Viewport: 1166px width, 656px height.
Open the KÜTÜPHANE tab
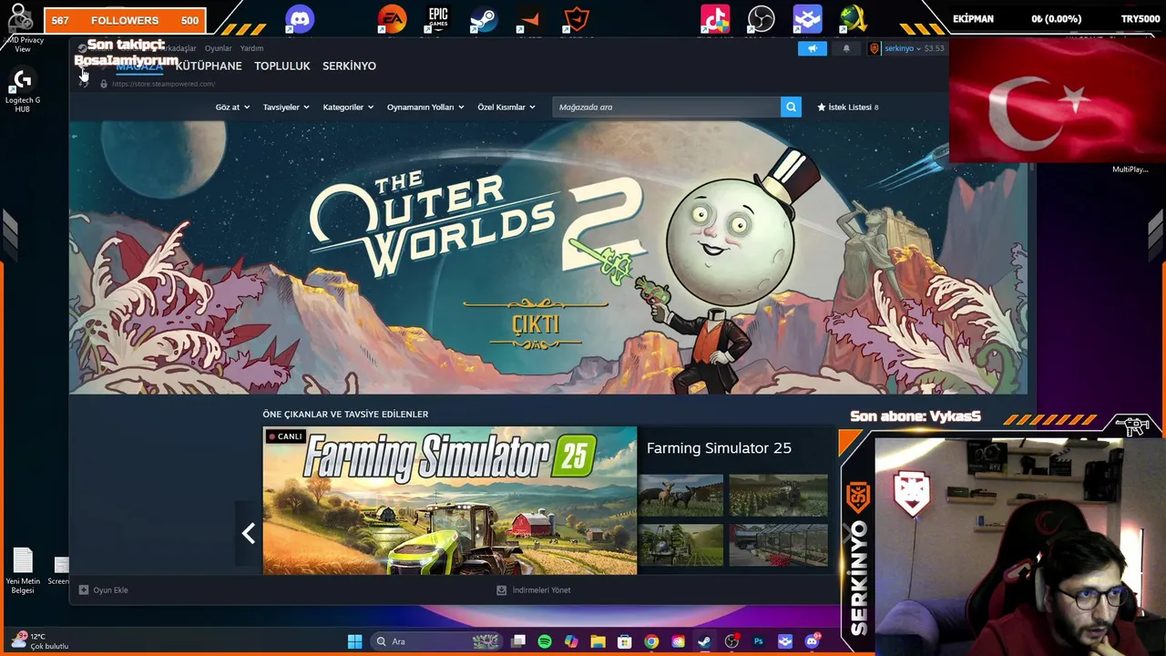point(209,66)
